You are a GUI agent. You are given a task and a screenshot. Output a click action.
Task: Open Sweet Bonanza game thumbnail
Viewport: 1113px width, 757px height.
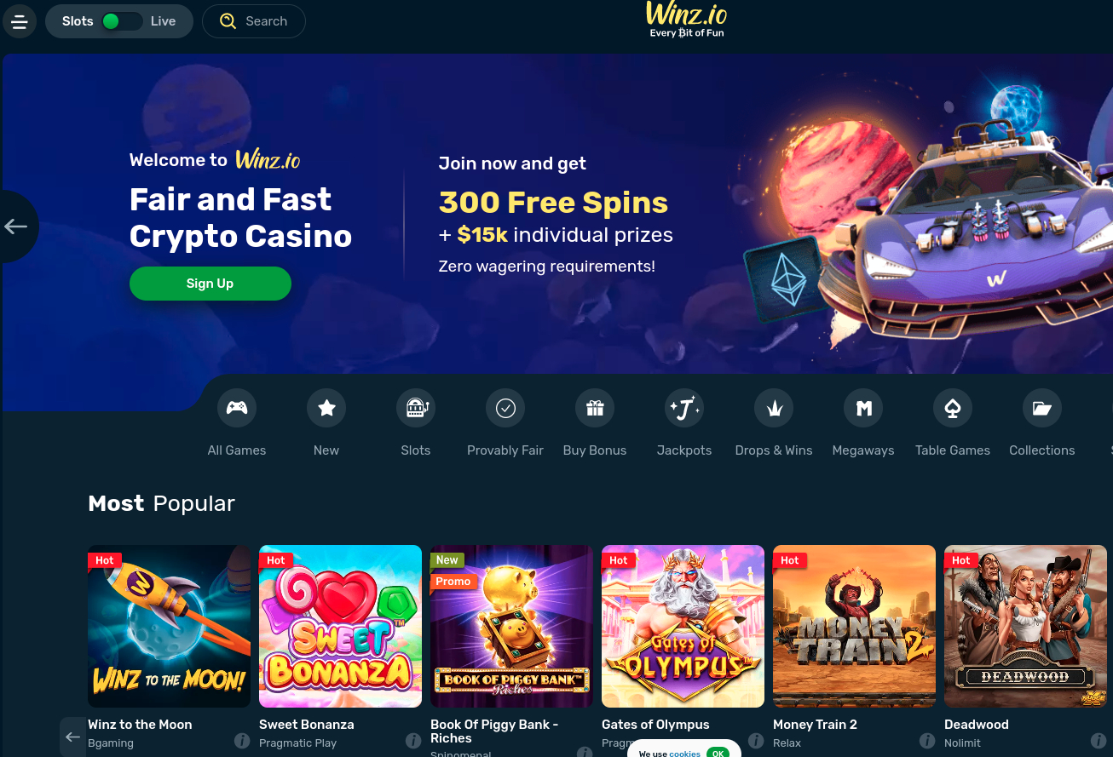[x=340, y=626]
